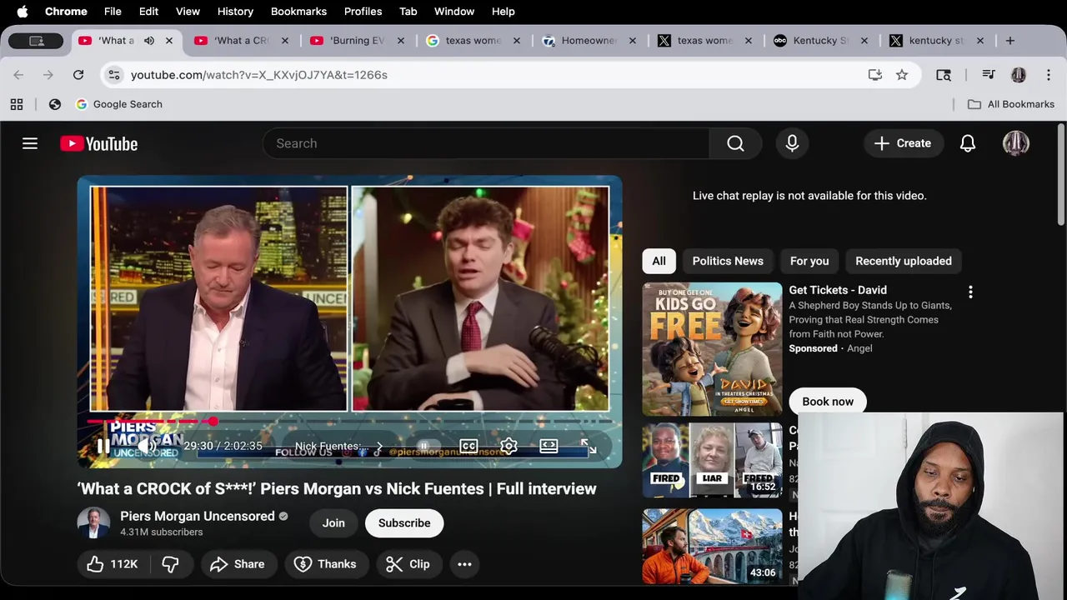Open the Google Search bookmark
Image resolution: width=1067 pixels, height=600 pixels.
pyautogui.click(x=119, y=104)
